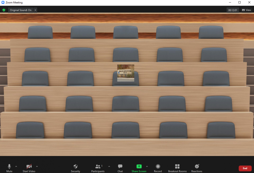
Task: Expand video options caret beside Start Video
Action: (37, 166)
